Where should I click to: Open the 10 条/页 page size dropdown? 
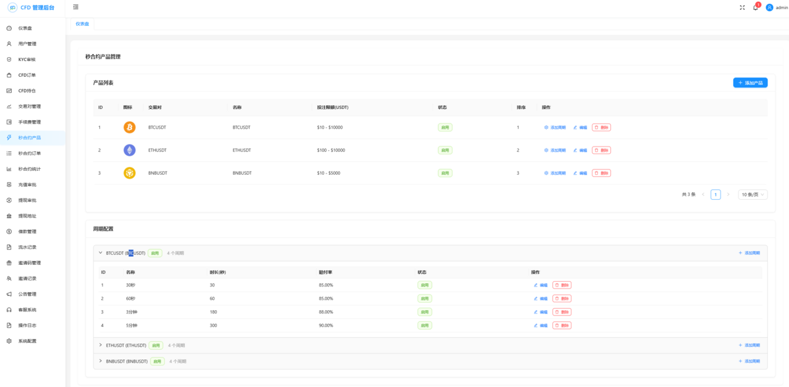pyautogui.click(x=753, y=194)
